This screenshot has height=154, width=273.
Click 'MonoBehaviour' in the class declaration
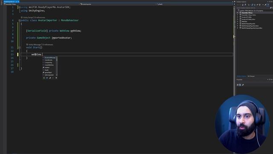(70, 21)
